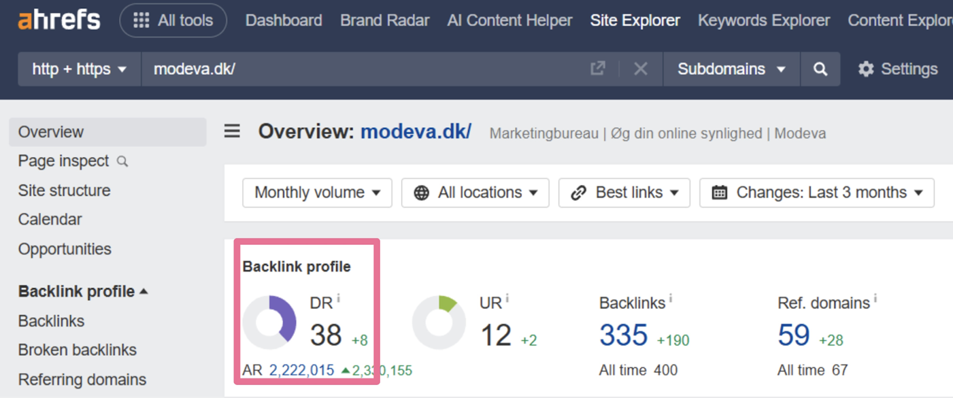Open AI Content Helper
The width and height of the screenshot is (953, 398).
tap(510, 21)
